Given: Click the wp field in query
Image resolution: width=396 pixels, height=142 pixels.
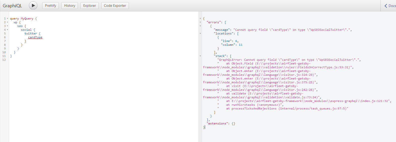Looking at the screenshot, I should click(16, 22).
